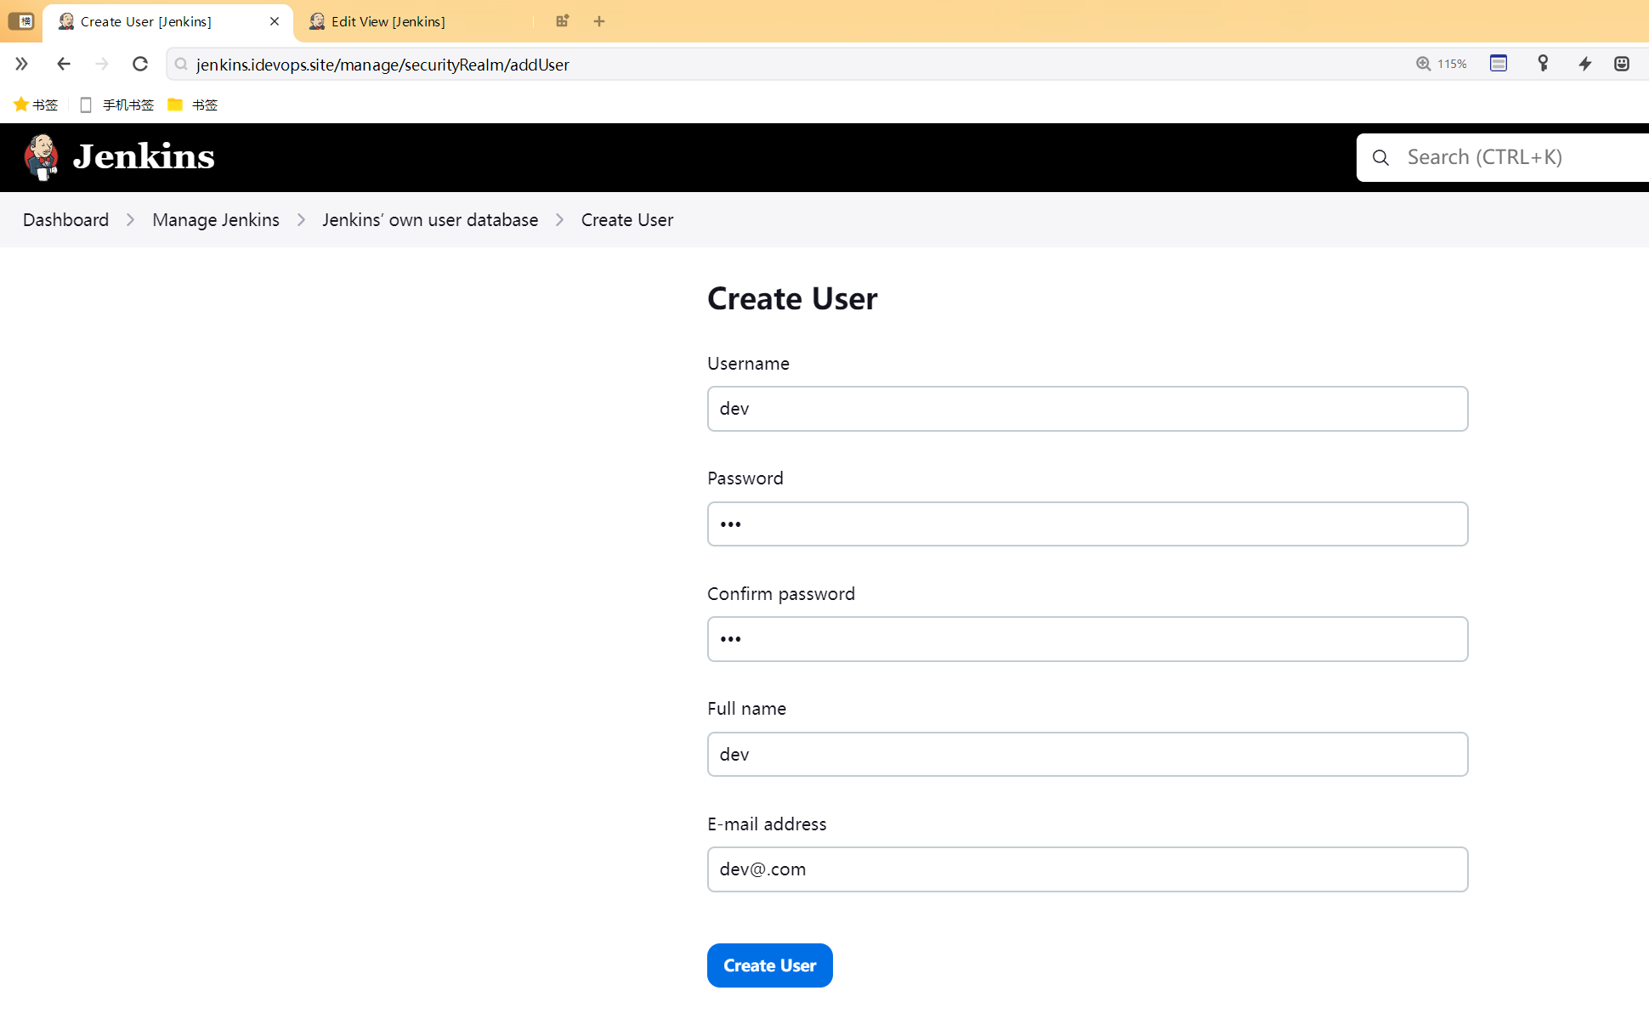
Task: Click the Password input field
Action: [1087, 524]
